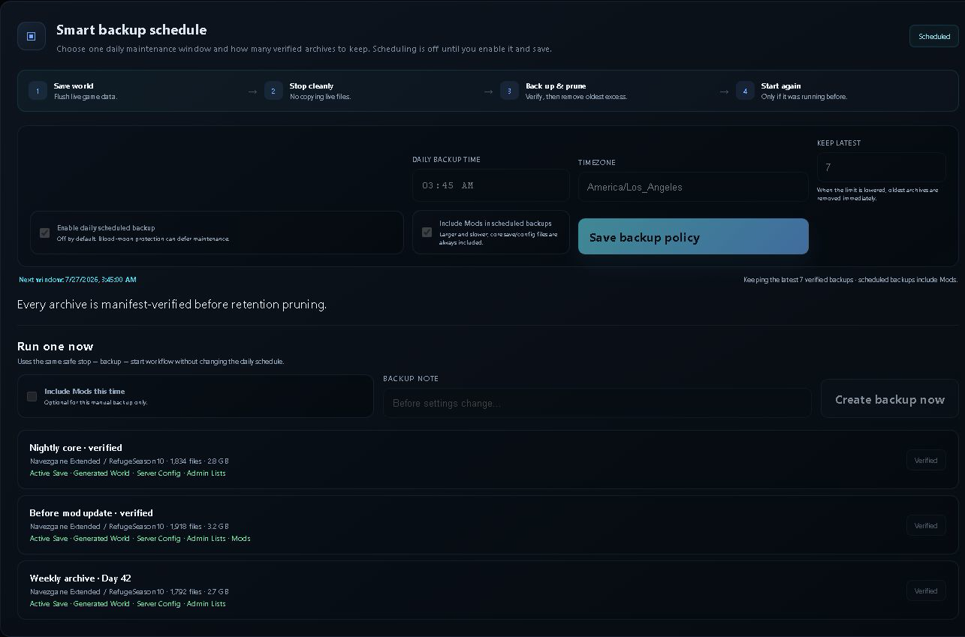Click 1,918 files · 3.2 GB detail line
Image resolution: width=965 pixels, height=637 pixels.
click(129, 527)
